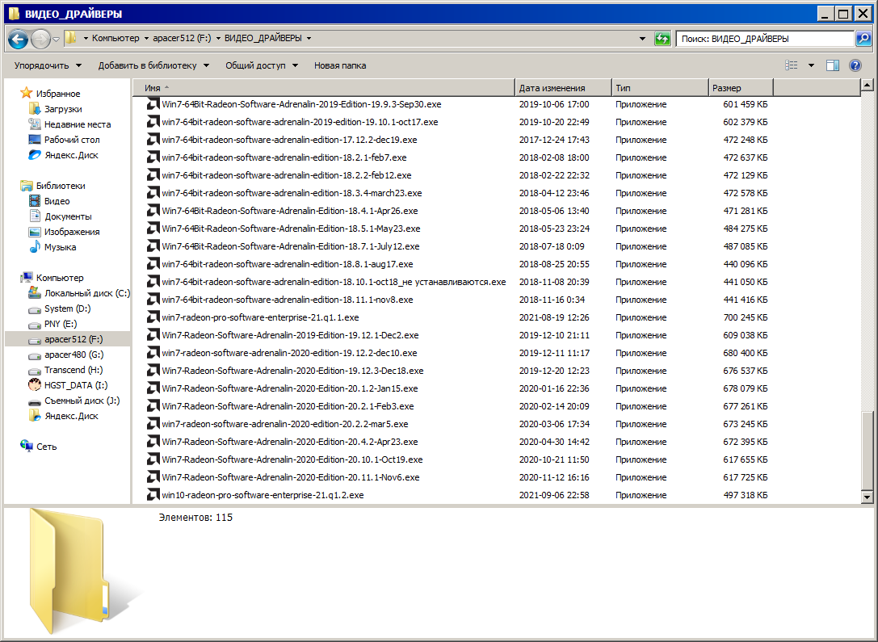Click AMD icon of 19.9.3-Sep30.exe file

(x=153, y=104)
